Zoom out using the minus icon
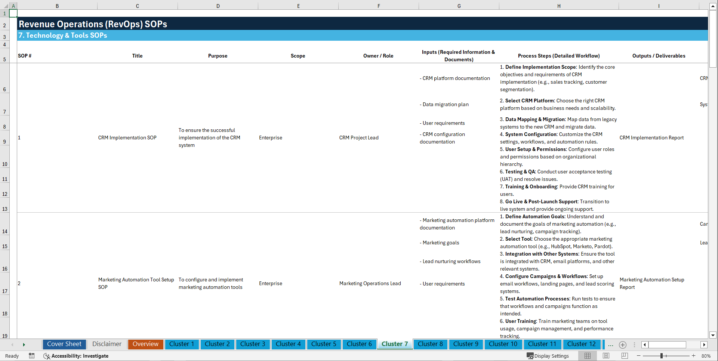This screenshot has height=361, width=718. [x=639, y=356]
